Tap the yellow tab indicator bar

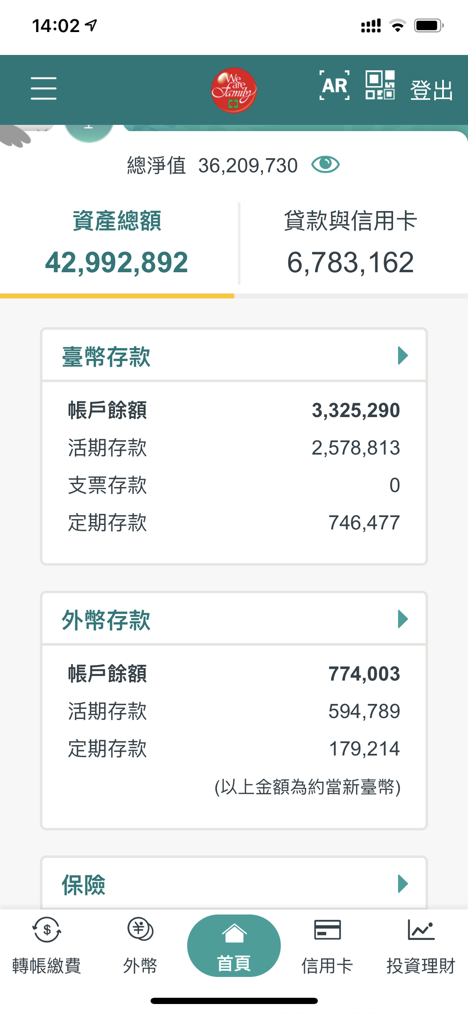point(117,296)
